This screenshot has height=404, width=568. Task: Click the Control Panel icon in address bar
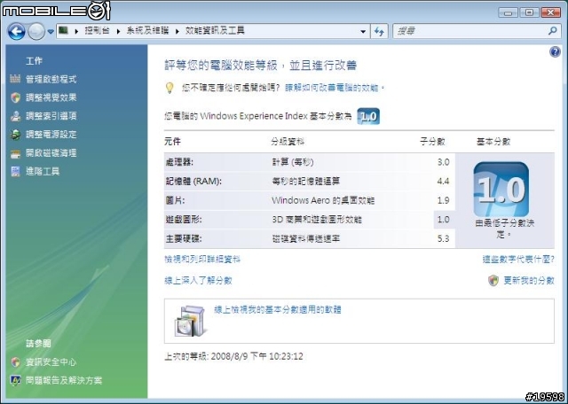[x=63, y=30]
